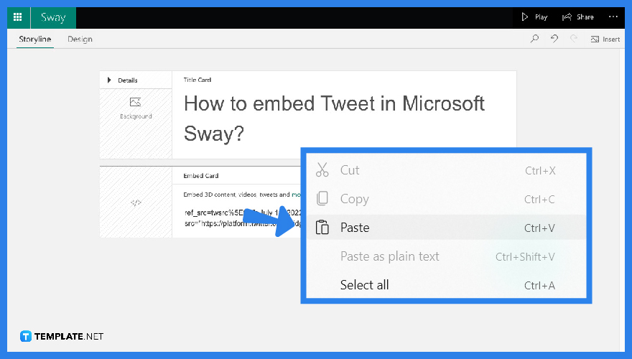The height and width of the screenshot is (359, 632).
Task: Choose Copy from the context menu
Action: tap(446, 199)
